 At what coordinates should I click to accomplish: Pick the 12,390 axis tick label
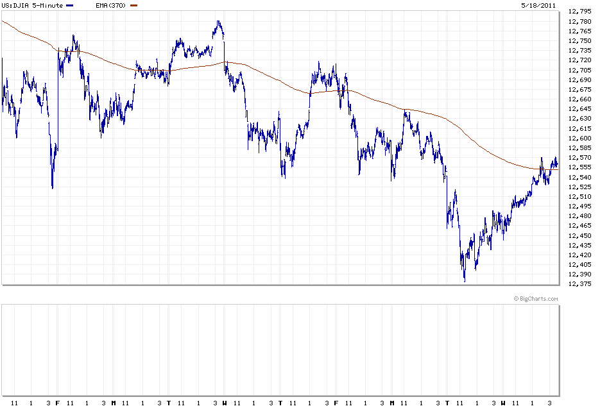579,274
